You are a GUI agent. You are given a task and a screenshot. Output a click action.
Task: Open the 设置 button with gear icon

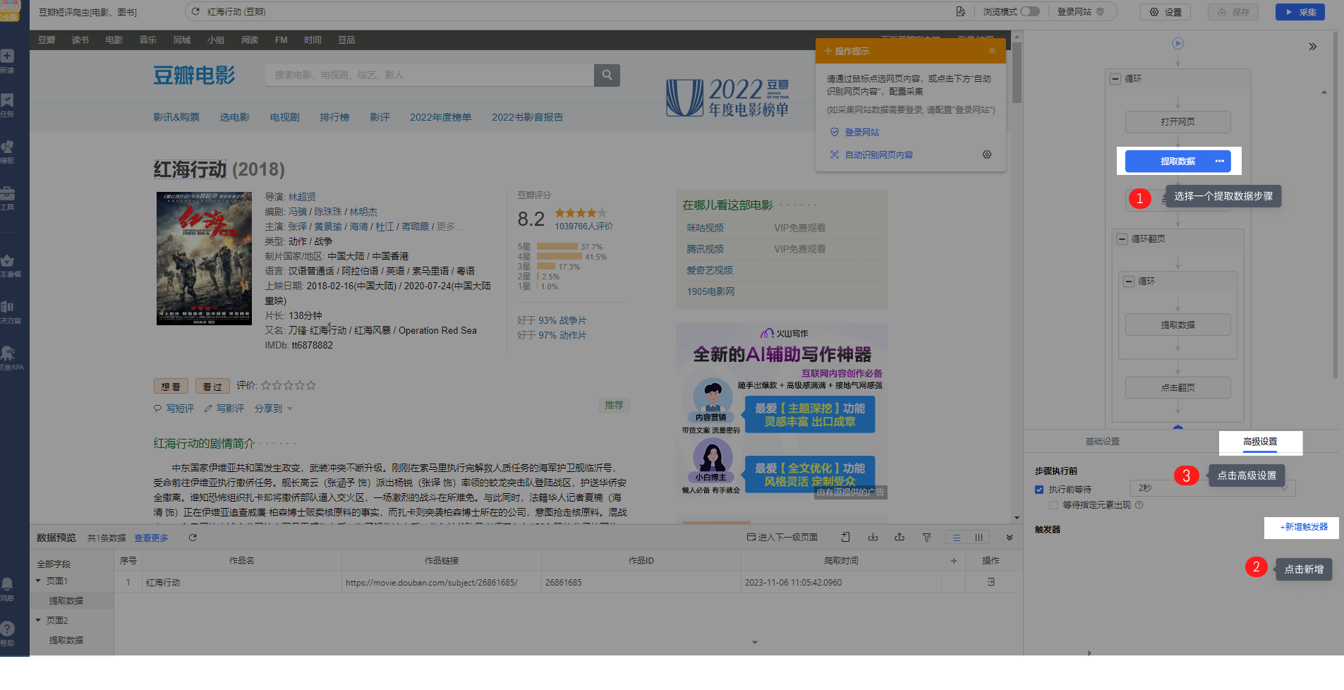click(x=1166, y=12)
